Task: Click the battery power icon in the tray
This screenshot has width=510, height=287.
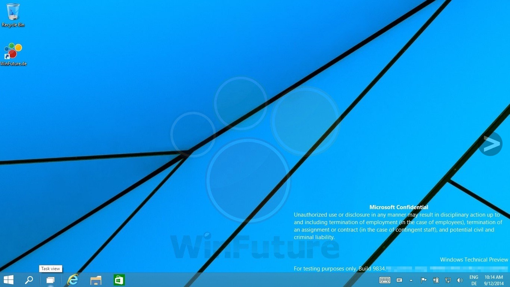Action: coord(436,280)
